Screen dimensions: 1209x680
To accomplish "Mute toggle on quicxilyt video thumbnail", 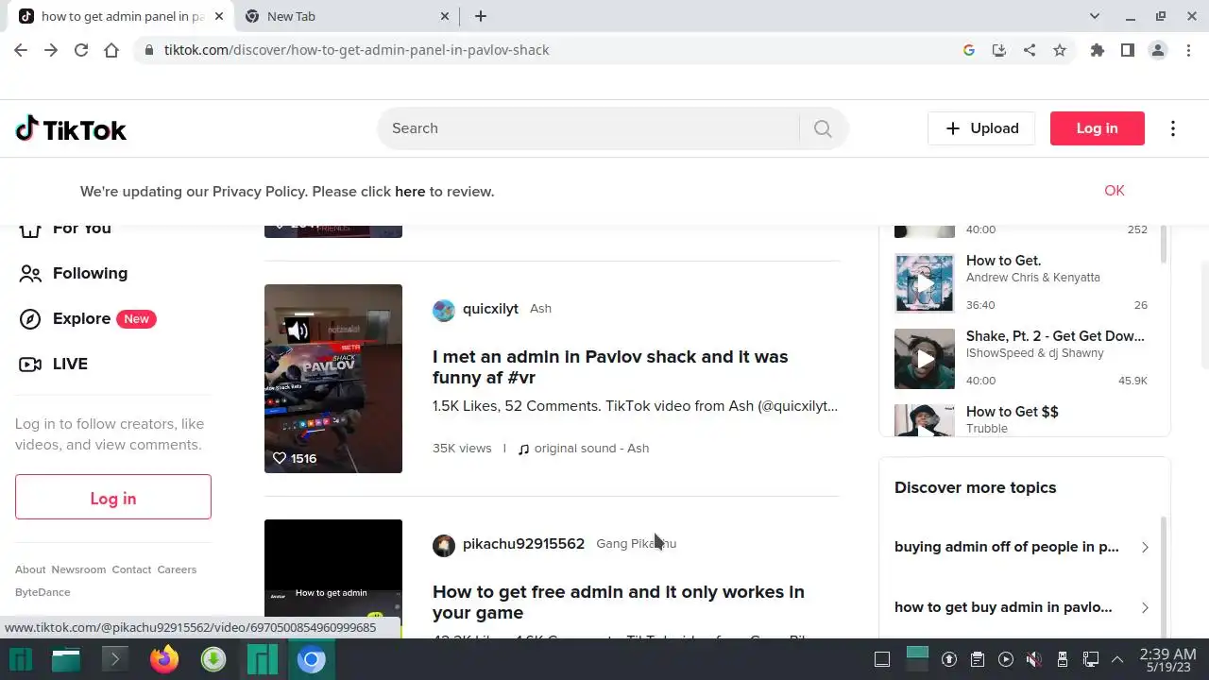I will (298, 330).
